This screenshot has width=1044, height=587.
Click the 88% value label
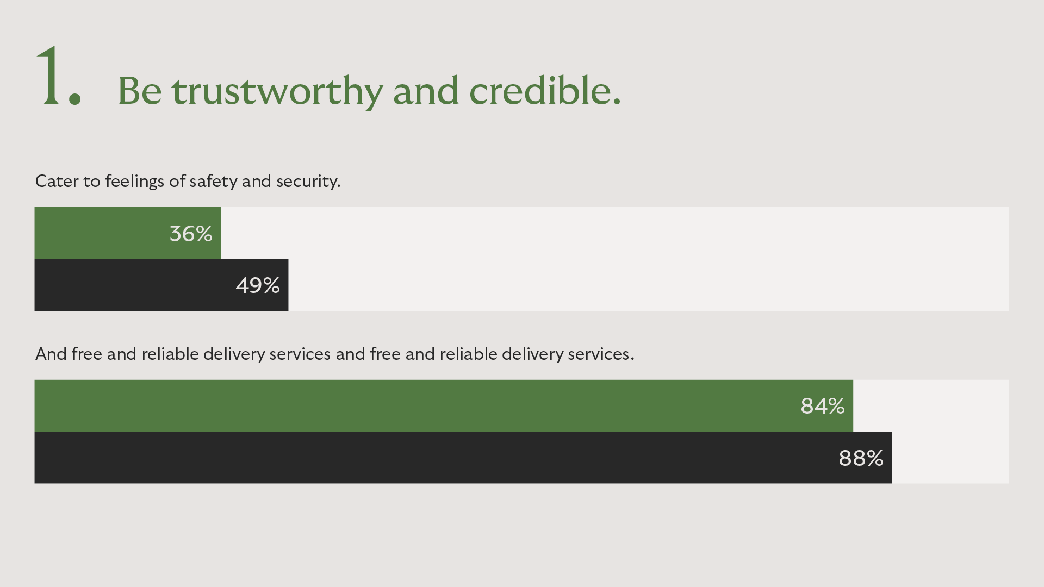[x=861, y=458]
